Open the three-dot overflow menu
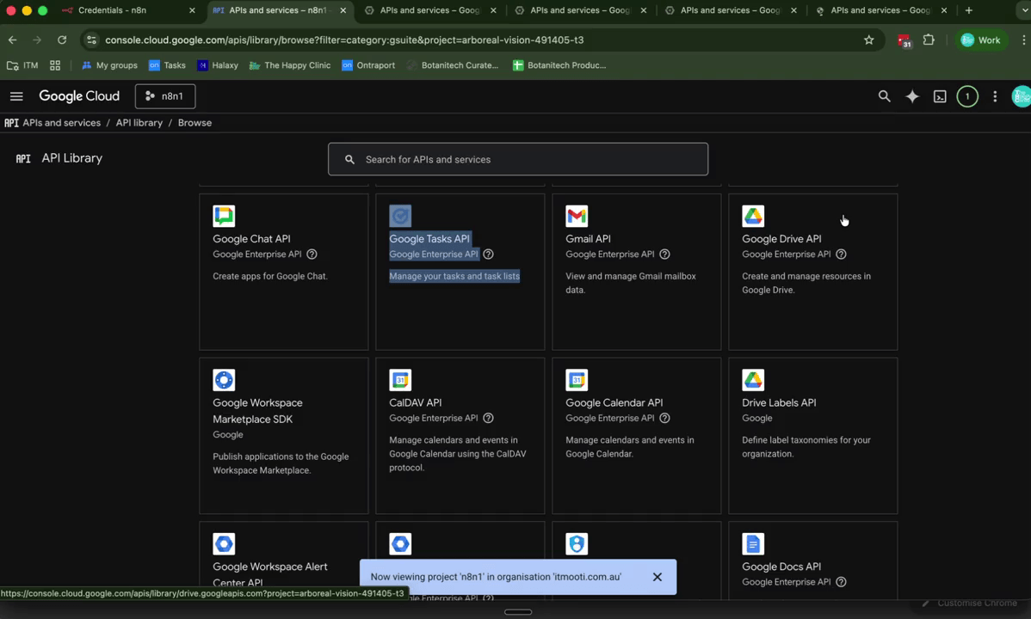 [x=995, y=96]
